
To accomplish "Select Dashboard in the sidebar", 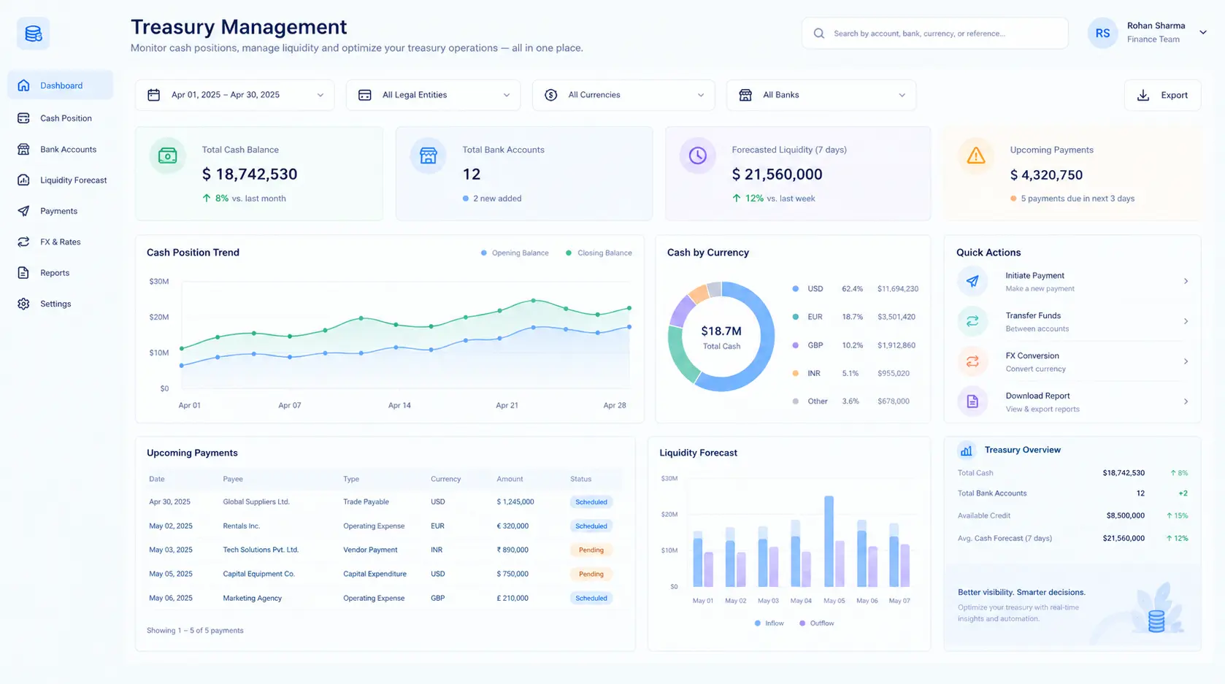I will [61, 85].
